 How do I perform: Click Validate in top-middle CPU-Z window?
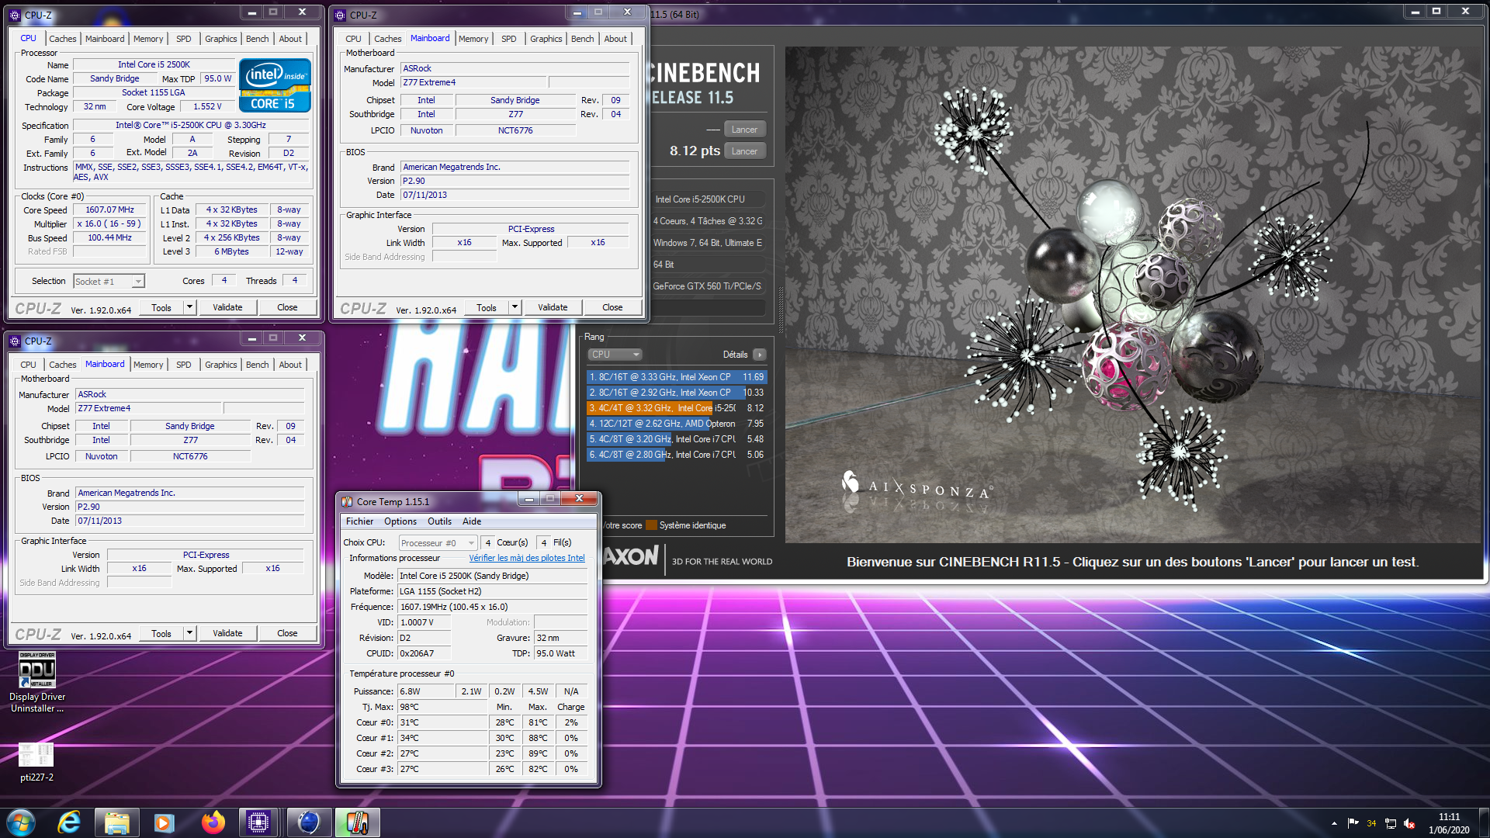553,307
